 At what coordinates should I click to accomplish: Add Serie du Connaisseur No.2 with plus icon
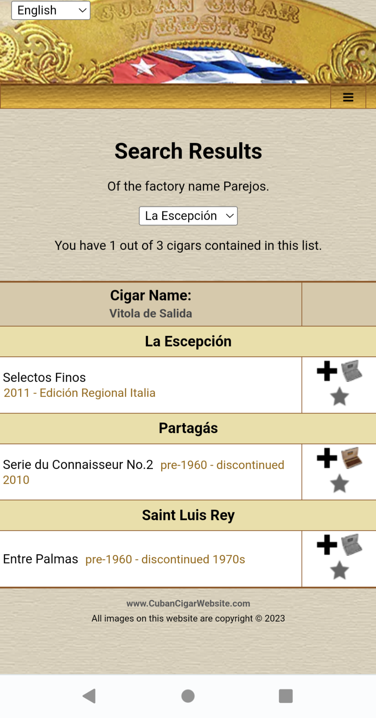(x=327, y=458)
